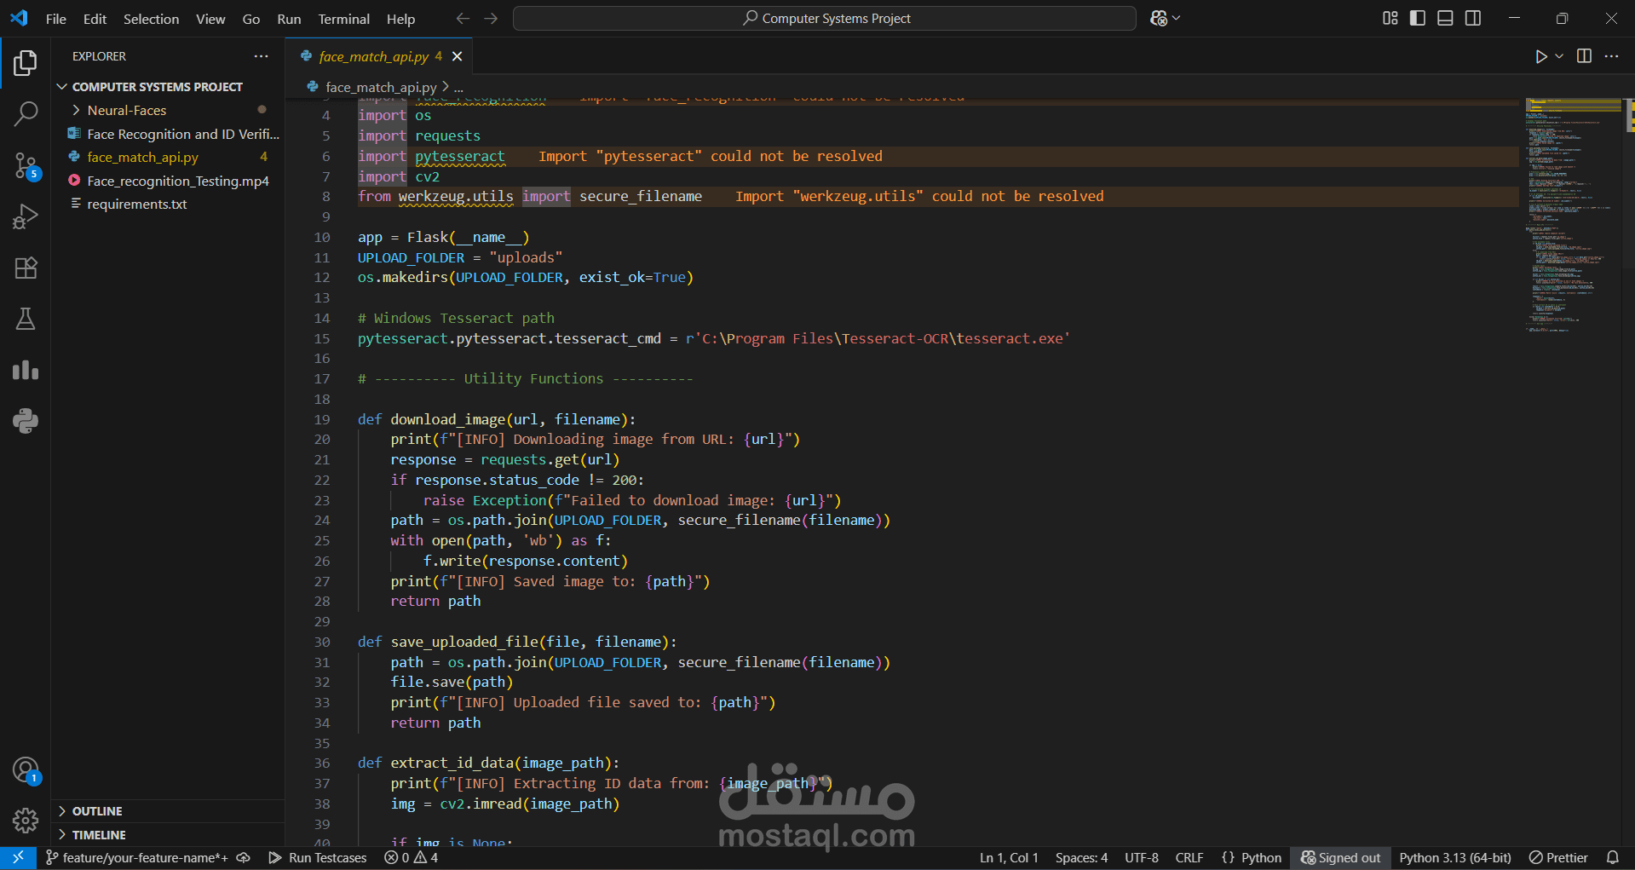The image size is (1635, 870).
Task: Open the Python extension sidebar icon
Action: tap(26, 421)
